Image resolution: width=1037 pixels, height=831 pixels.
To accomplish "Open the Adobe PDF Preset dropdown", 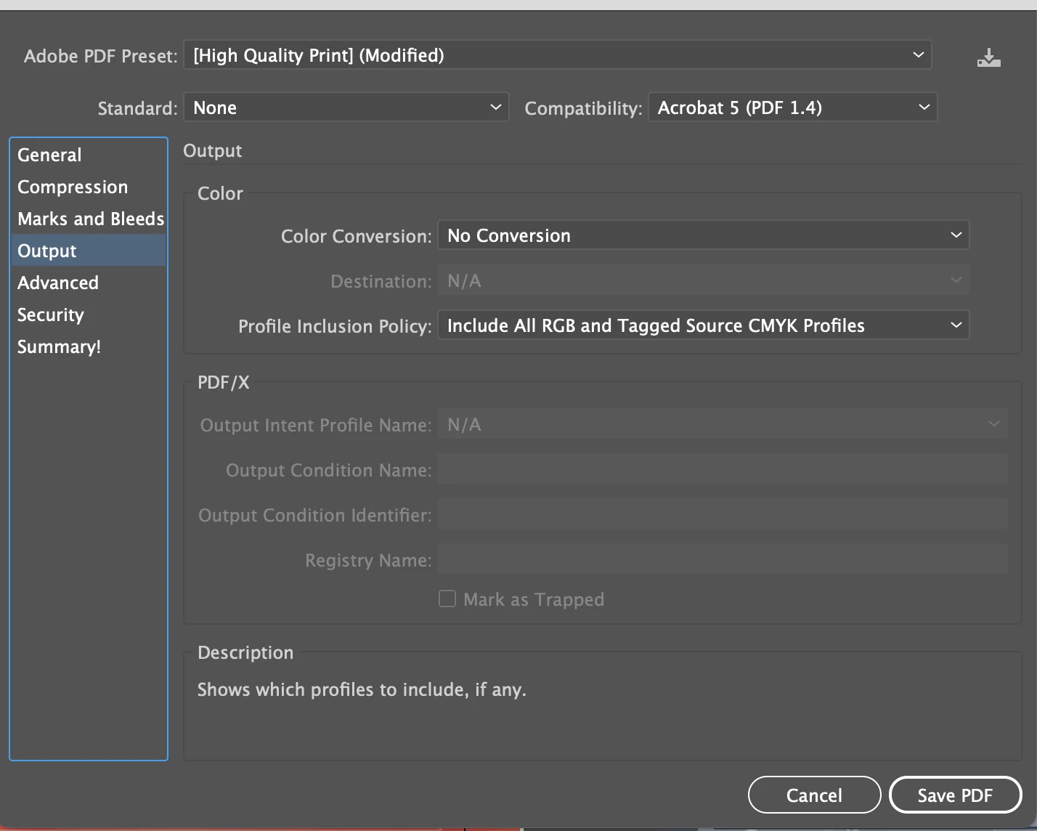I will click(x=557, y=55).
